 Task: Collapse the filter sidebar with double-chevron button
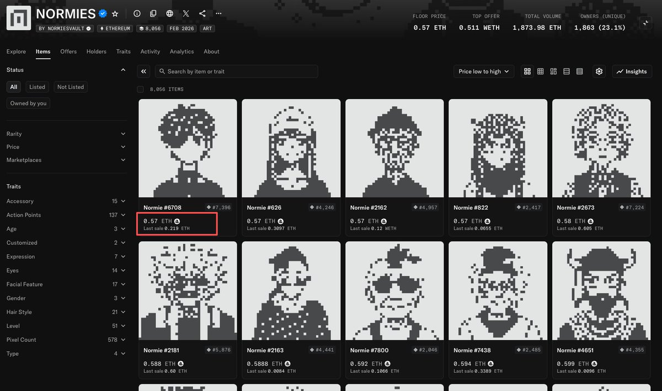144,71
